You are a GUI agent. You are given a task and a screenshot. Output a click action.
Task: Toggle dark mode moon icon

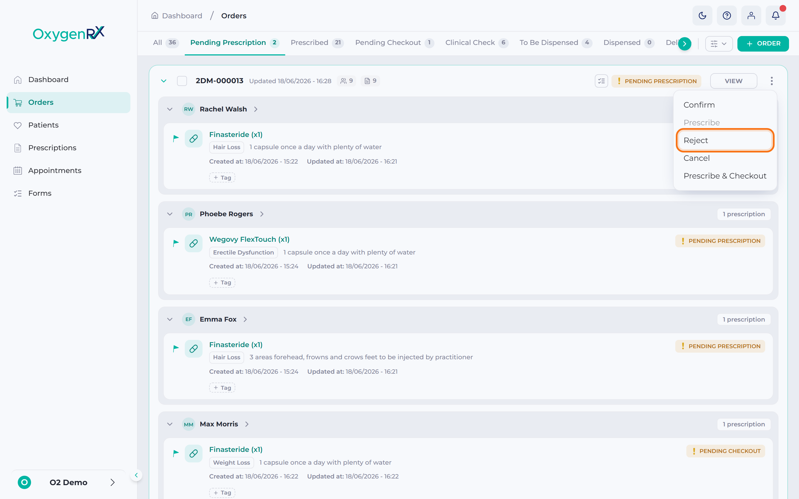pyautogui.click(x=702, y=16)
